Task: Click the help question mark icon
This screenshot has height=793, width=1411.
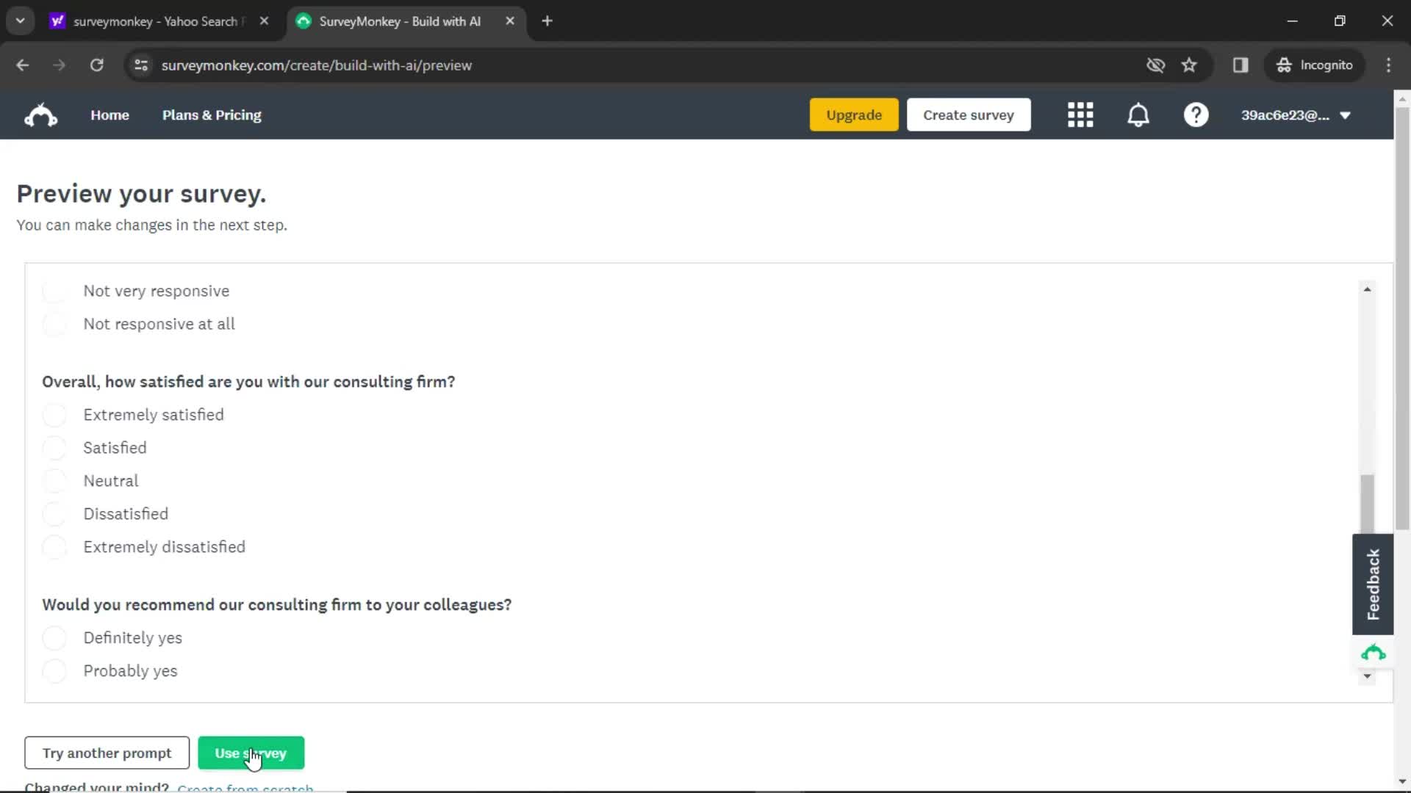Action: (x=1196, y=115)
